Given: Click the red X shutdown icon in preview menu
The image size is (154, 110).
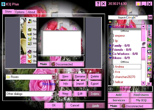Looking at the screenshot, I should pyautogui.click(x=29, y=61).
